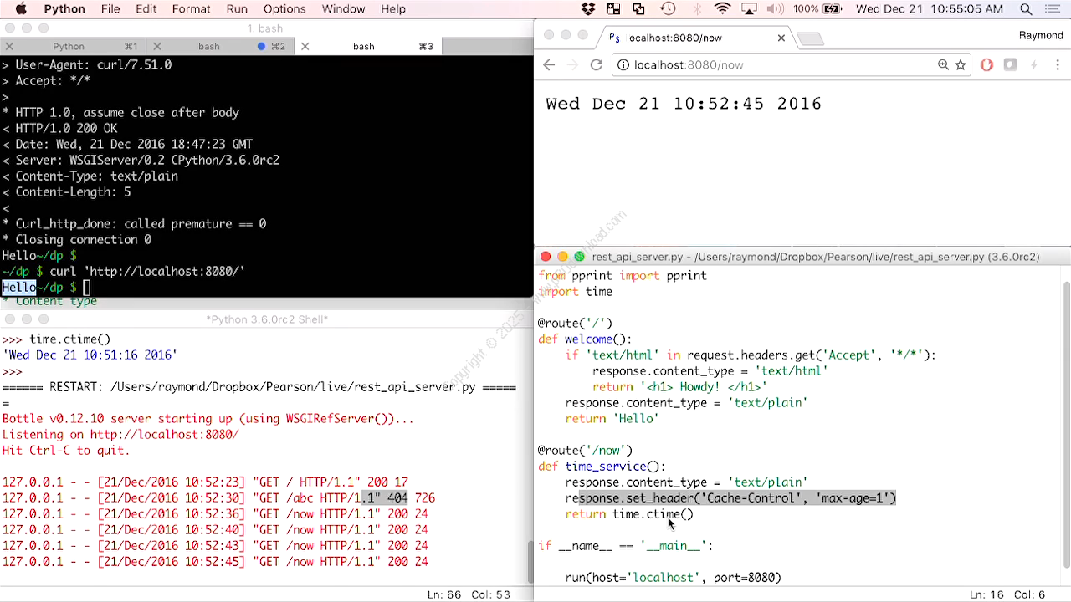Open the Help menu
This screenshot has width=1071, height=602.
point(393,9)
